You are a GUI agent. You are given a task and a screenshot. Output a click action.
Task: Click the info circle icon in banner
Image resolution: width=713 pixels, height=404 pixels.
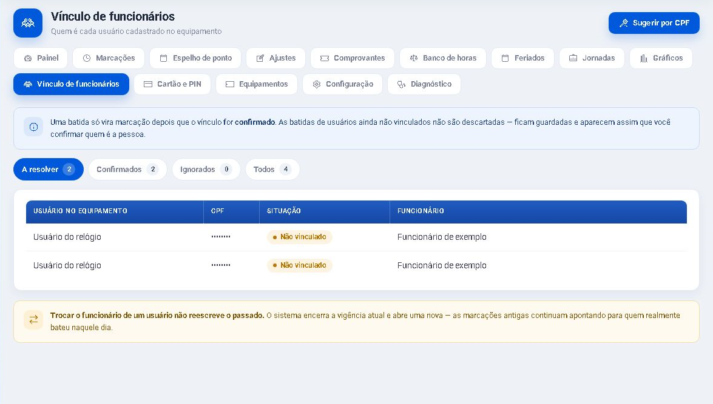33,127
